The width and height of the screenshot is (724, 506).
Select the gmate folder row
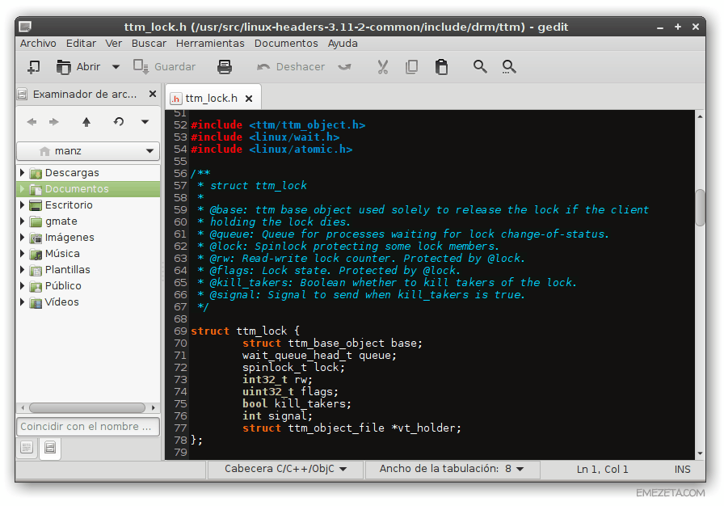[88, 221]
